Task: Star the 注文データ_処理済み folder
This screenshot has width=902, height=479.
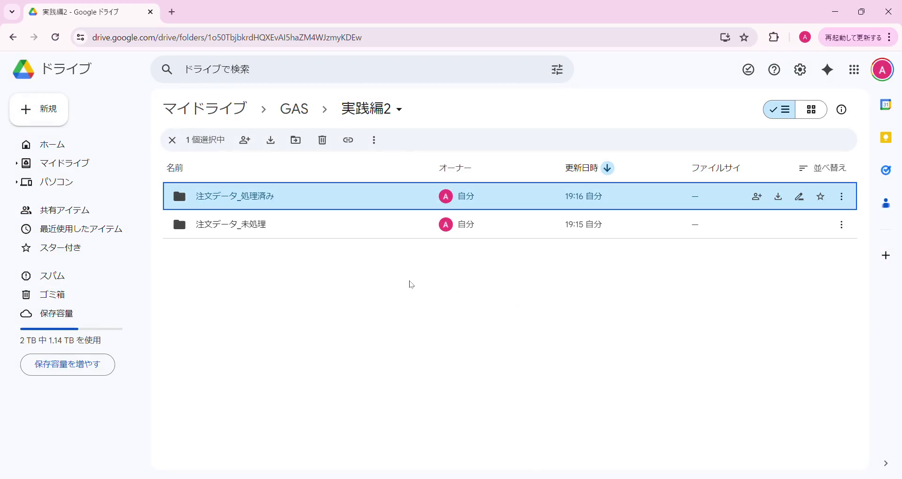Action: coord(820,196)
